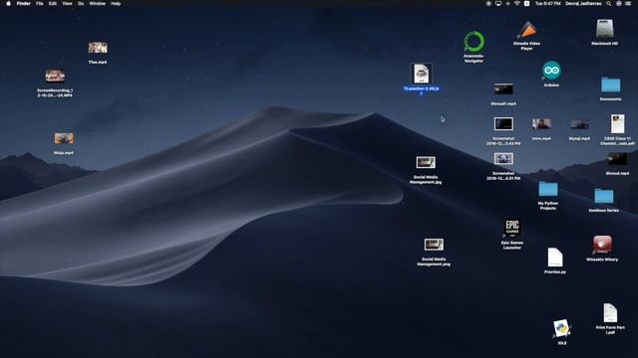The height and width of the screenshot is (358, 638).
Task: Open the Go menu
Action: pyautogui.click(x=81, y=4)
